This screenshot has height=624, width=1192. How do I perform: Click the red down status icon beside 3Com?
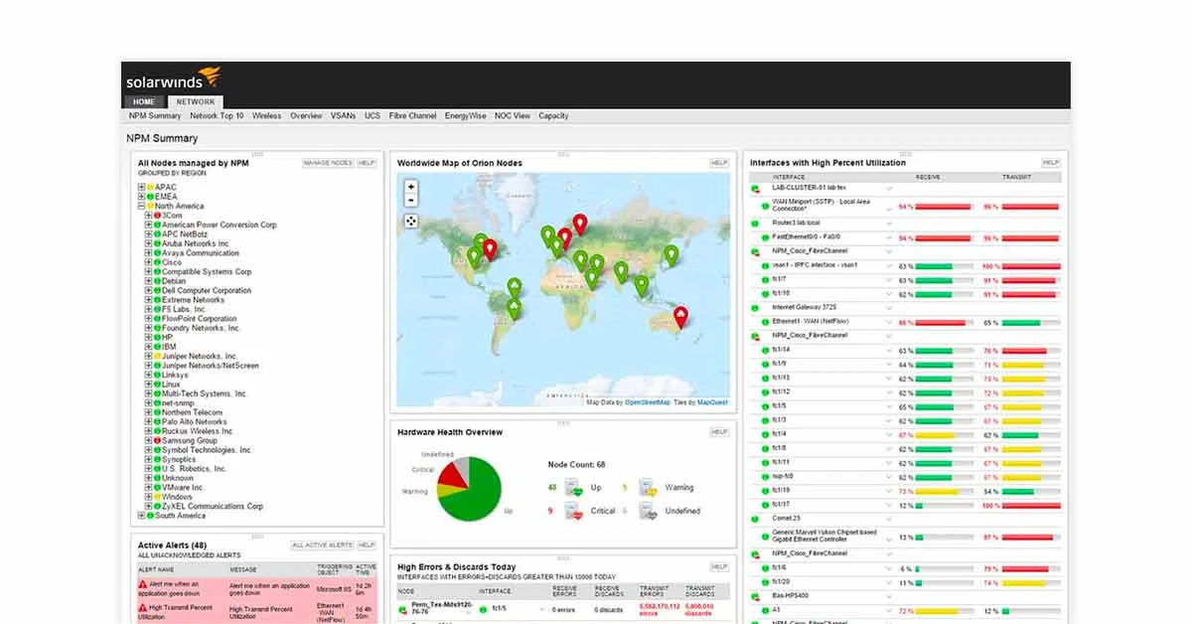point(157,215)
